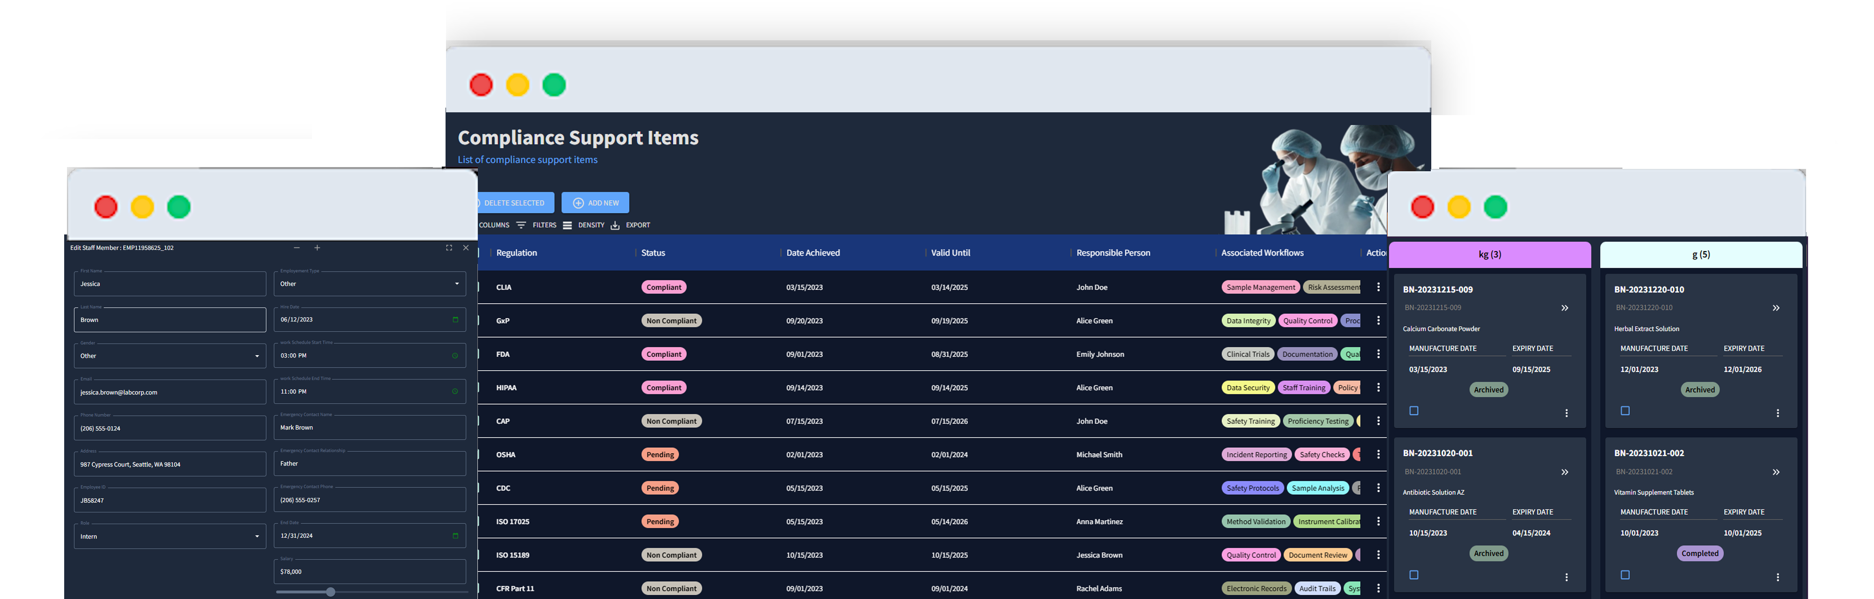
Task: Click the Emergency Contact Name field
Action: tap(370, 427)
